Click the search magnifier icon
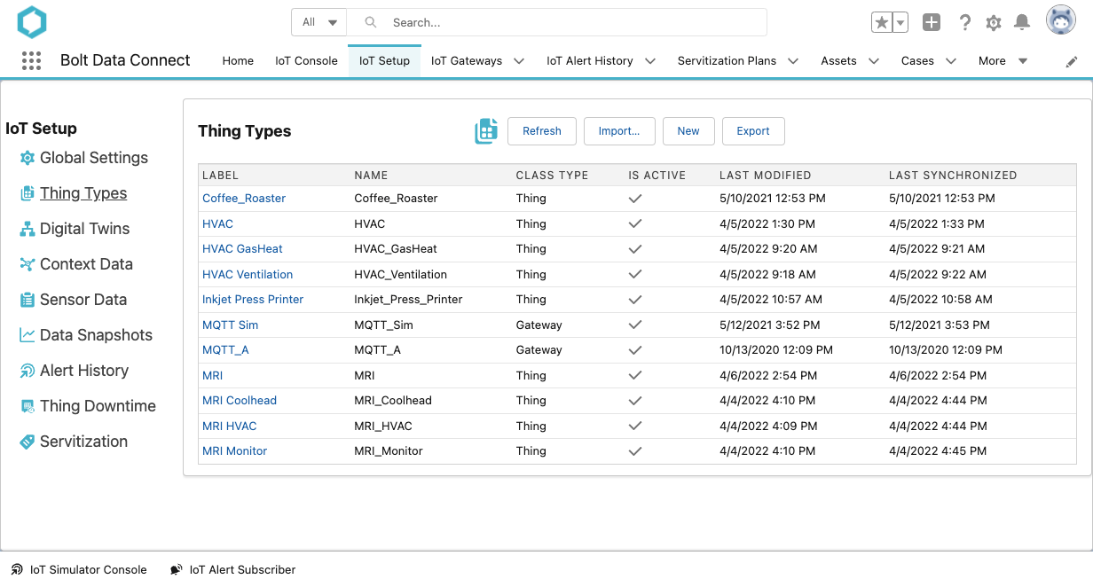This screenshot has width=1093, height=587. point(371,22)
